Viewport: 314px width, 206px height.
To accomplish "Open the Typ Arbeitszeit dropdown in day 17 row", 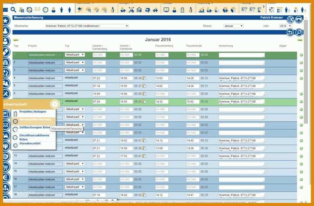I will (x=75, y=187).
